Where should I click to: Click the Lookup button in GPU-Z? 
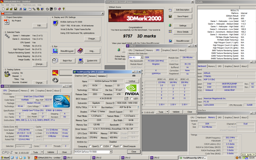132,81
